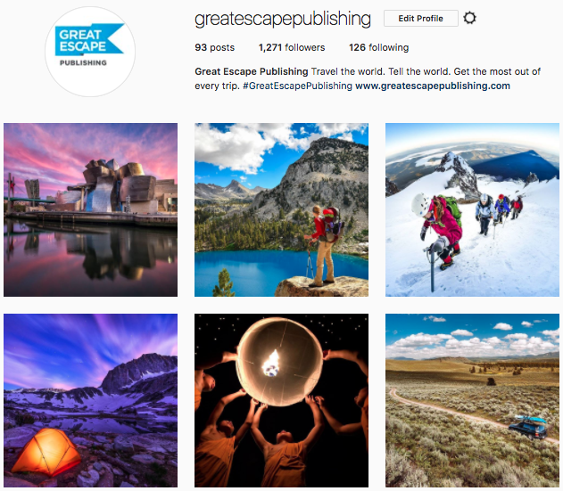The height and width of the screenshot is (491, 563).
Task: Click the Great Escape Publishing bold name
Action: [x=252, y=71]
